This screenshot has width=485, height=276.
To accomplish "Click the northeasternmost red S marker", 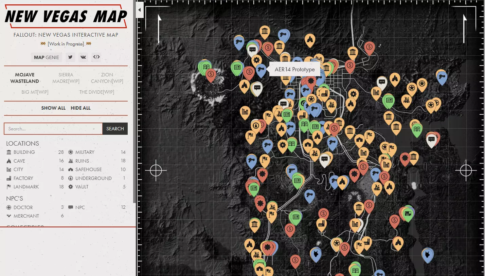I will click(x=370, y=47).
